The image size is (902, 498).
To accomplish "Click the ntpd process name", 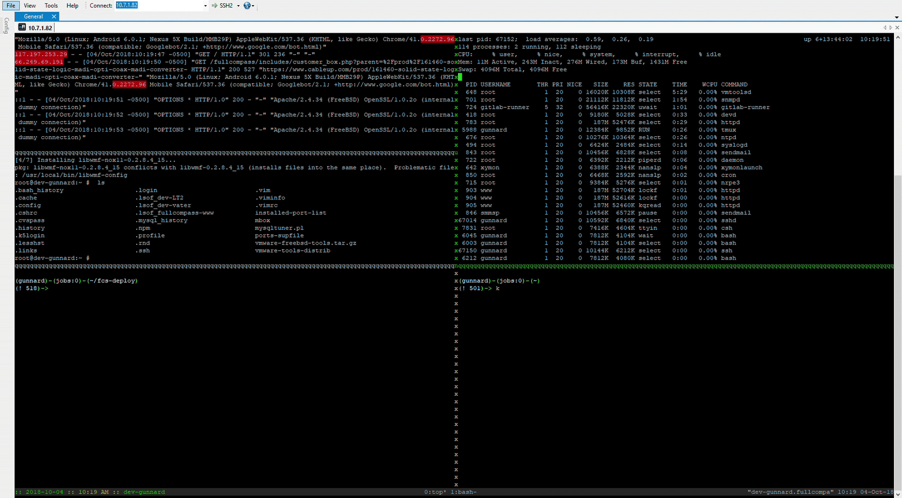I will pyautogui.click(x=728, y=137).
